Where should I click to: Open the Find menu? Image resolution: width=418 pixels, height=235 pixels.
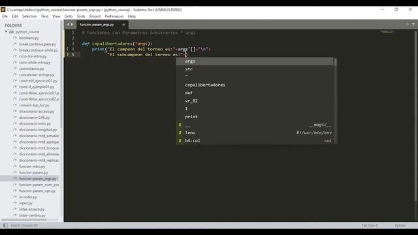45,16
